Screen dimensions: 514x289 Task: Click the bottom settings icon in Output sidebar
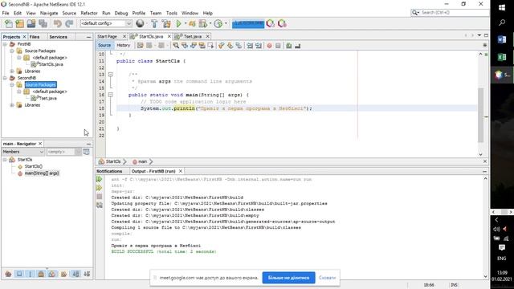coord(100,206)
